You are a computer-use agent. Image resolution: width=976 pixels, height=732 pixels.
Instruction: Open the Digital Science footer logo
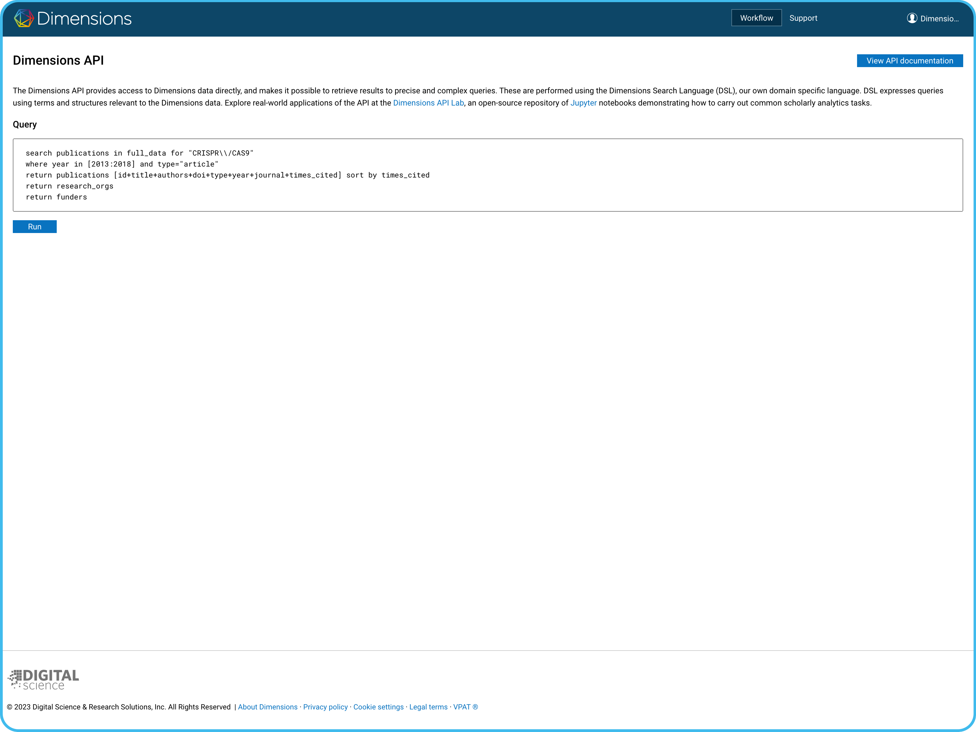point(43,680)
